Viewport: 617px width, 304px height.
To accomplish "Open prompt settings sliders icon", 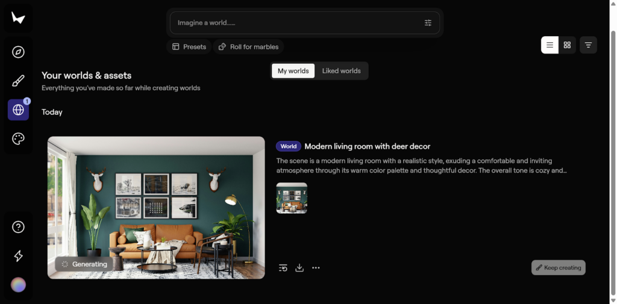I will 428,23.
